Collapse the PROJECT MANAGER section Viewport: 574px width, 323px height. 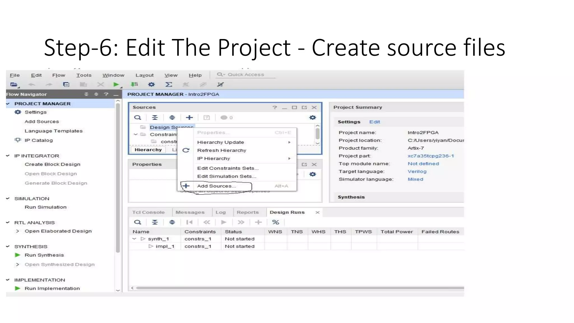[8, 104]
